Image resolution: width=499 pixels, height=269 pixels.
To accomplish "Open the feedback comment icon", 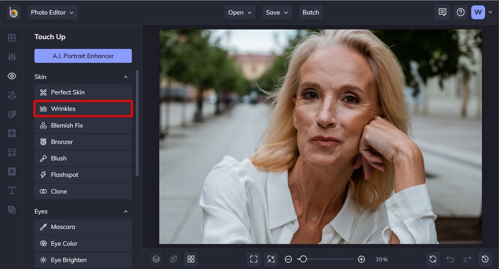I will [x=442, y=12].
